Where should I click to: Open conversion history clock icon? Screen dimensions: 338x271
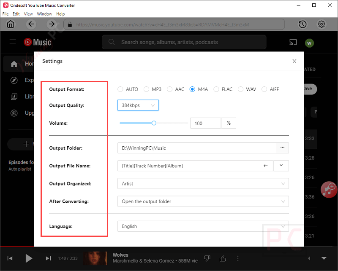[303, 24]
